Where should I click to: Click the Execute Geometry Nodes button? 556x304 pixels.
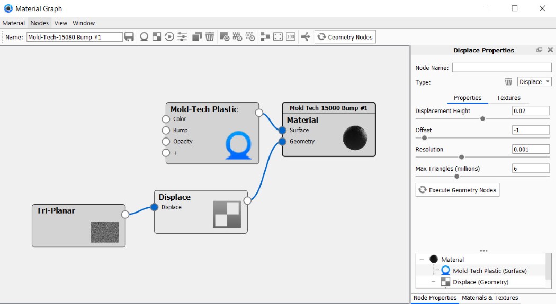pos(458,190)
